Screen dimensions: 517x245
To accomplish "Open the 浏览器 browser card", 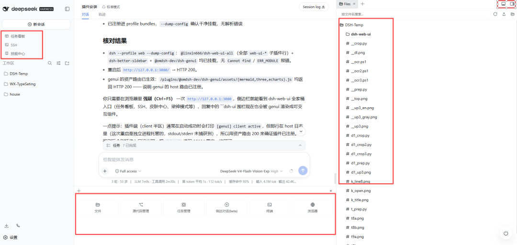I will click(x=313, y=208).
